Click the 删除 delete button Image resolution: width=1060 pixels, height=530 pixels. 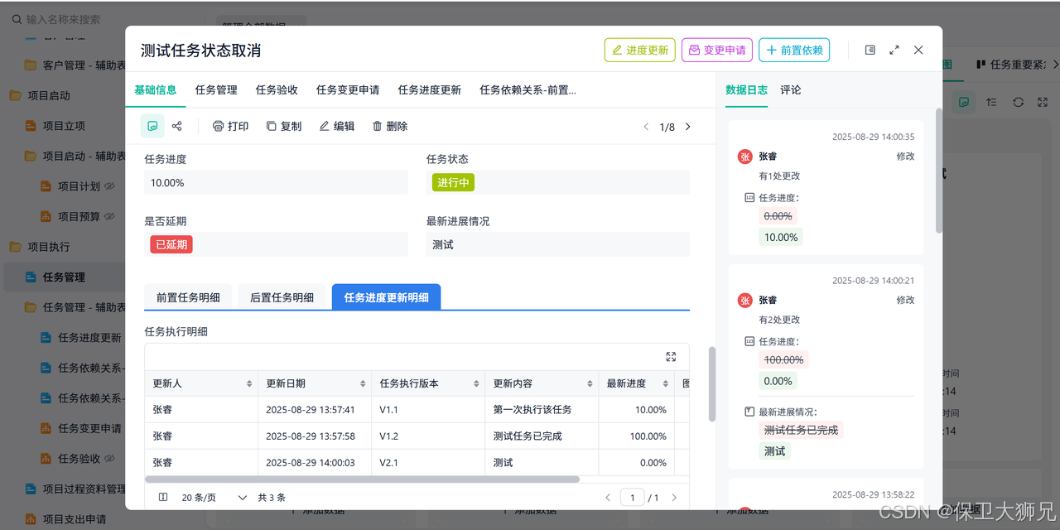(390, 126)
